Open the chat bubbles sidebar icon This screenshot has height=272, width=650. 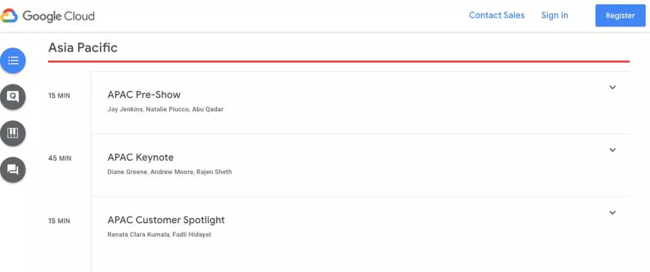13,170
